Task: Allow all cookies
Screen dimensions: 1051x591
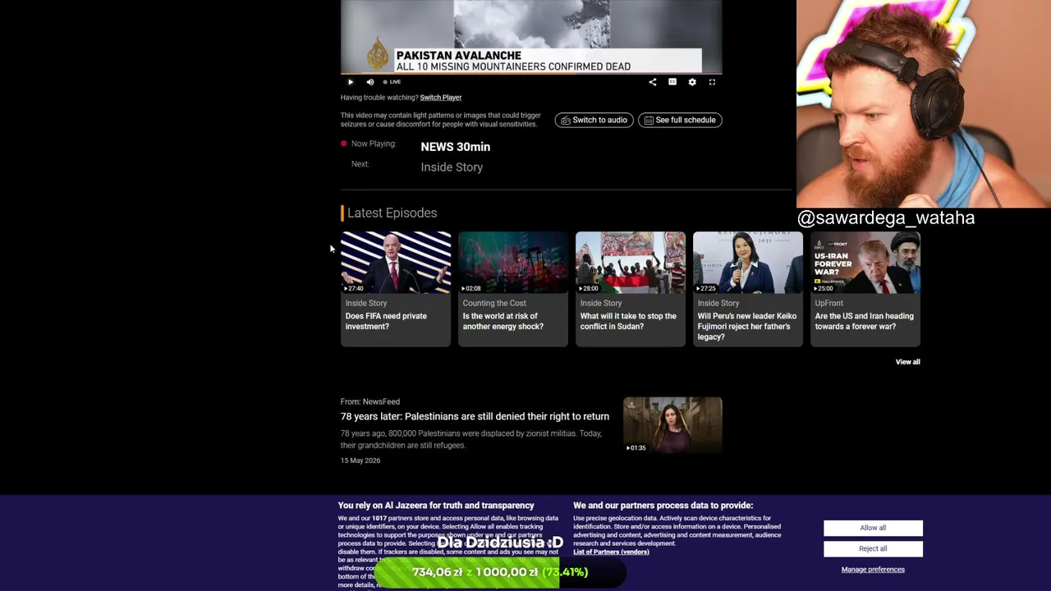Action: [x=873, y=528]
